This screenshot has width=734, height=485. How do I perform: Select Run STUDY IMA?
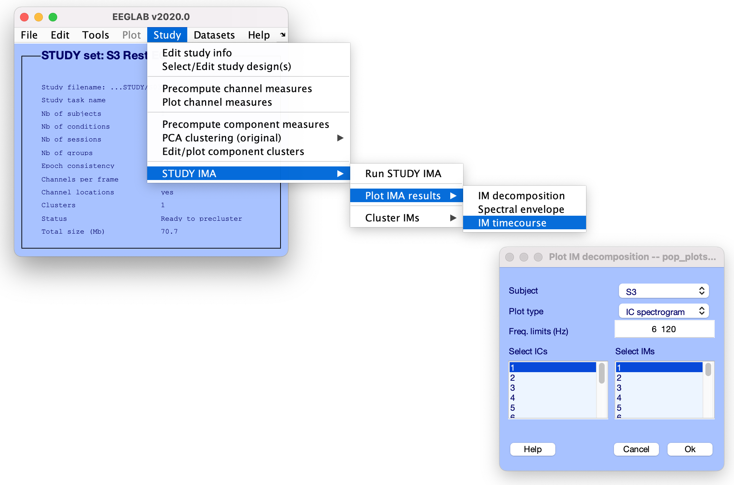click(403, 174)
